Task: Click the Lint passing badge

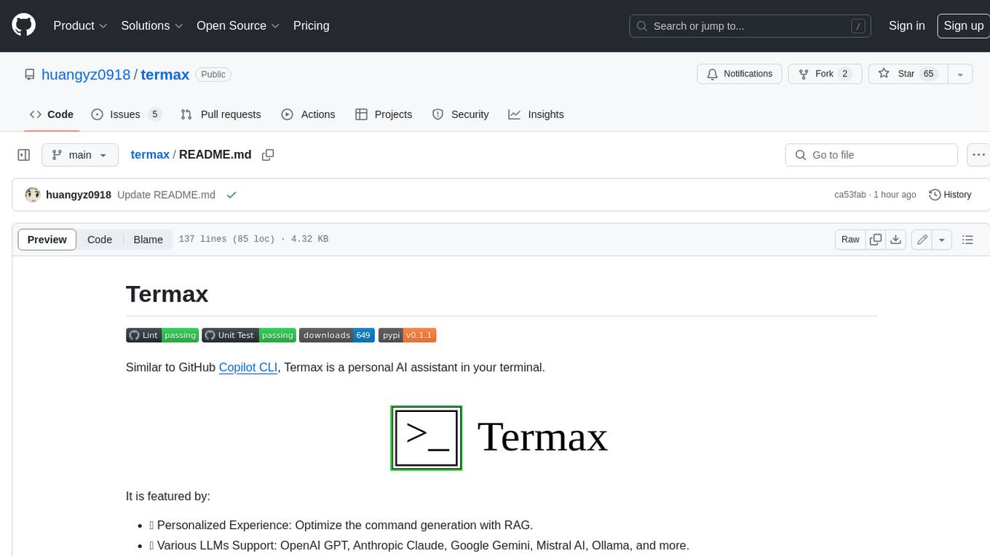Action: (162, 335)
